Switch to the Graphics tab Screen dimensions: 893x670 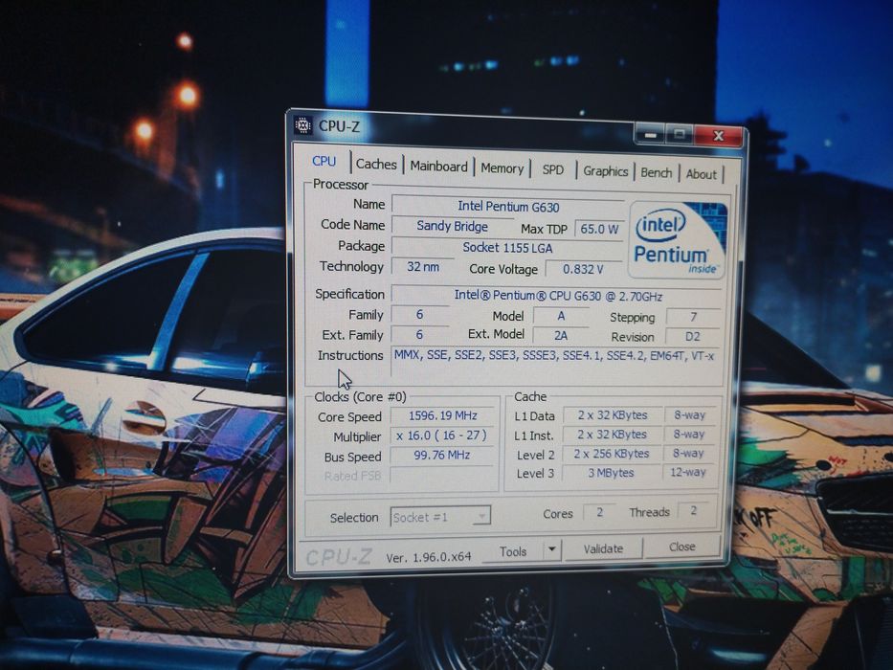pos(606,171)
